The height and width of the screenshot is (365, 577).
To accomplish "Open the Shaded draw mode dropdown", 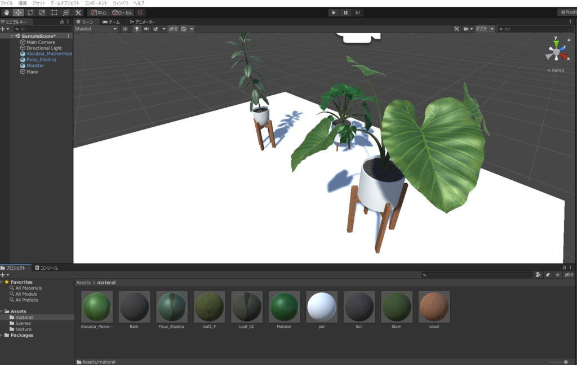I will 95,28.
